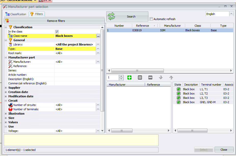
Task: Switch to the Classification tab
Action: (x=16, y=14)
